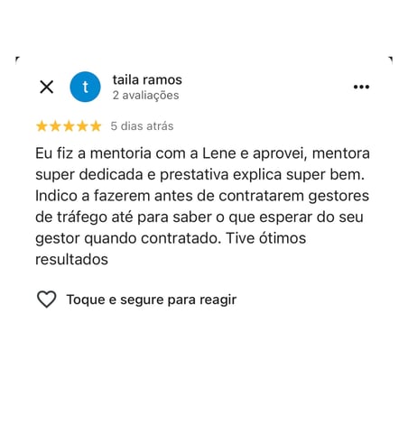This screenshot has height=425, width=408.
Task: Click the "Tive ótimos" sentence
Action: (266, 238)
